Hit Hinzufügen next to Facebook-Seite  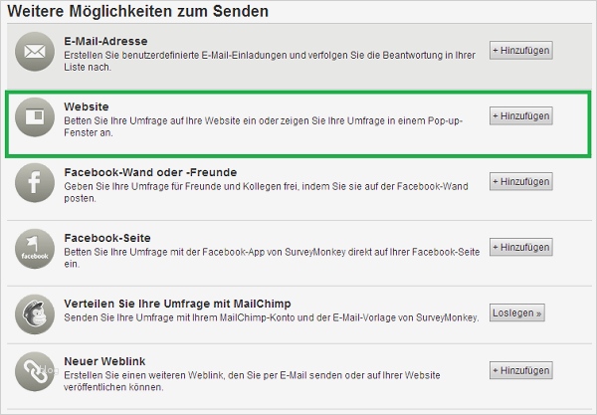[x=520, y=247]
